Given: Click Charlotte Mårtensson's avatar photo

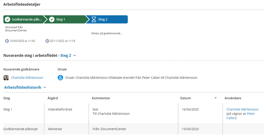Looking at the screenshot, I should pyautogui.click(x=6, y=78).
